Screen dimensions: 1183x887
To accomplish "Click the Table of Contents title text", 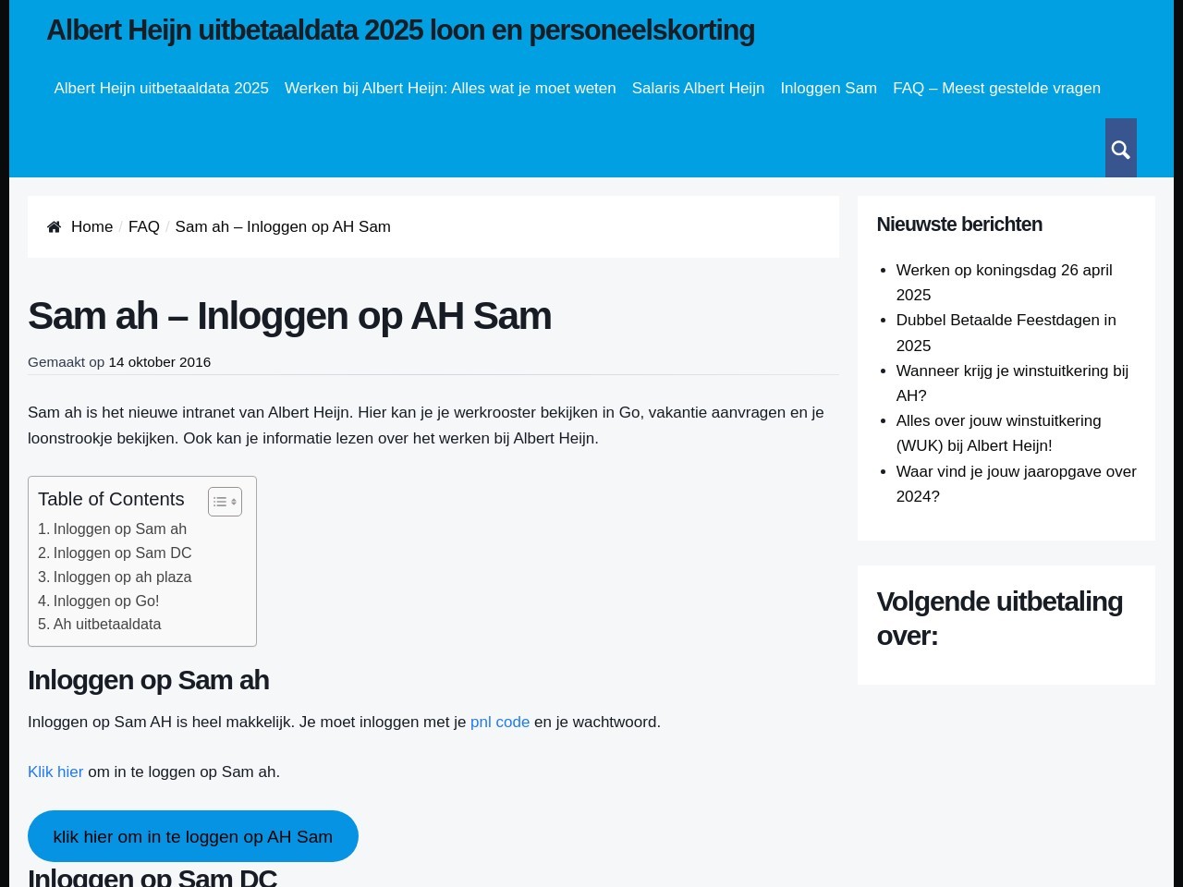I will coord(111,499).
